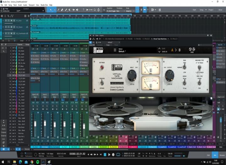The height and width of the screenshot is (165, 226).
Task: Open Google Chrome from the taskbar
Action: (32, 162)
